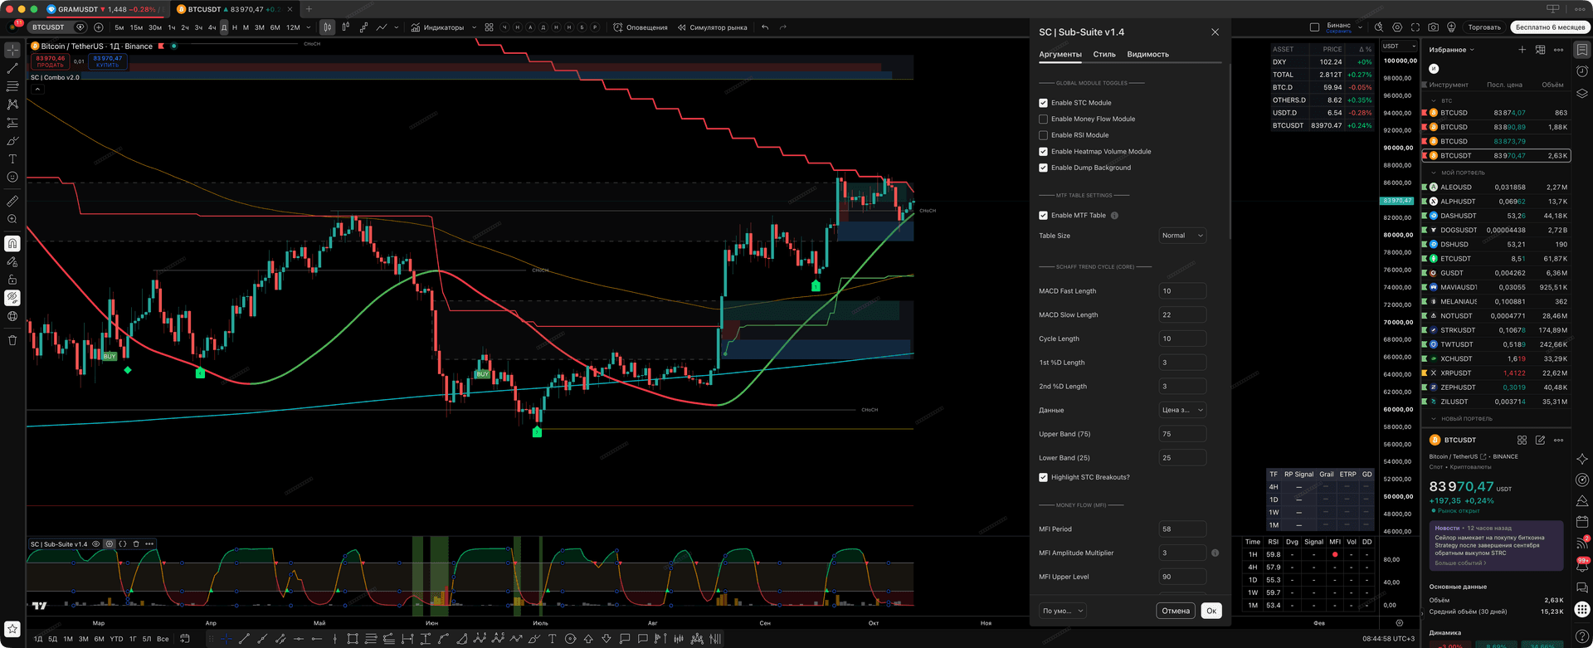Image resolution: width=1593 pixels, height=648 pixels.
Task: Open Данные source dropdown
Action: click(1181, 410)
